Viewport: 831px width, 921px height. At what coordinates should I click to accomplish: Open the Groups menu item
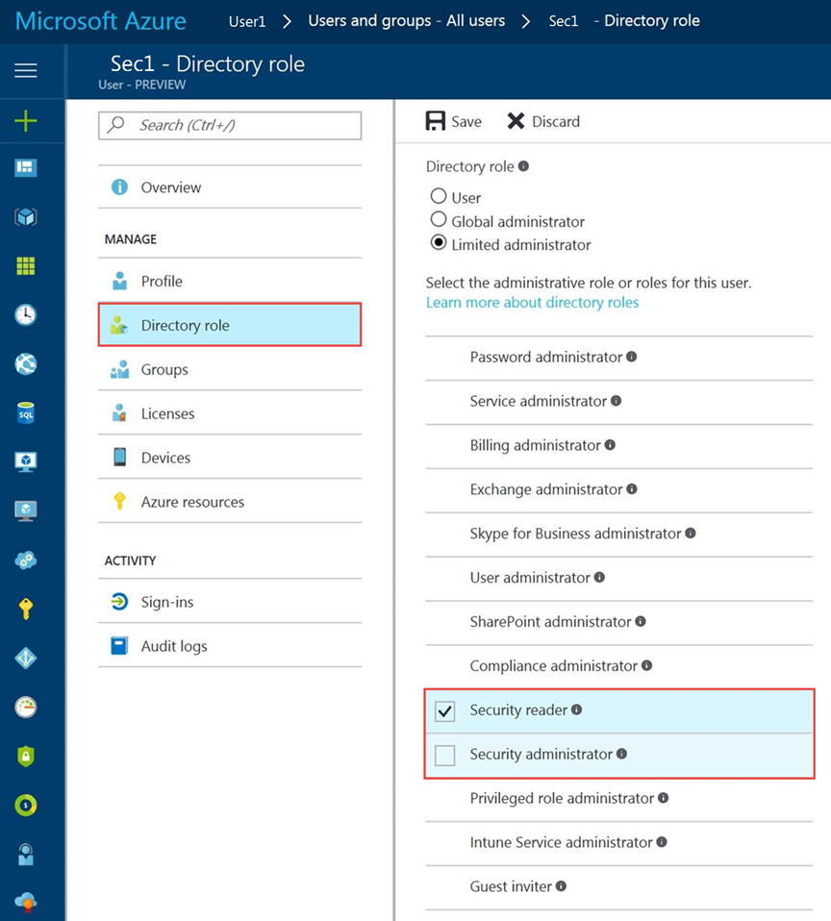pyautogui.click(x=164, y=369)
